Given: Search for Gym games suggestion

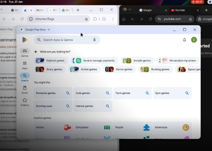Looking at the screenshot, I should pyautogui.click(x=172, y=93).
